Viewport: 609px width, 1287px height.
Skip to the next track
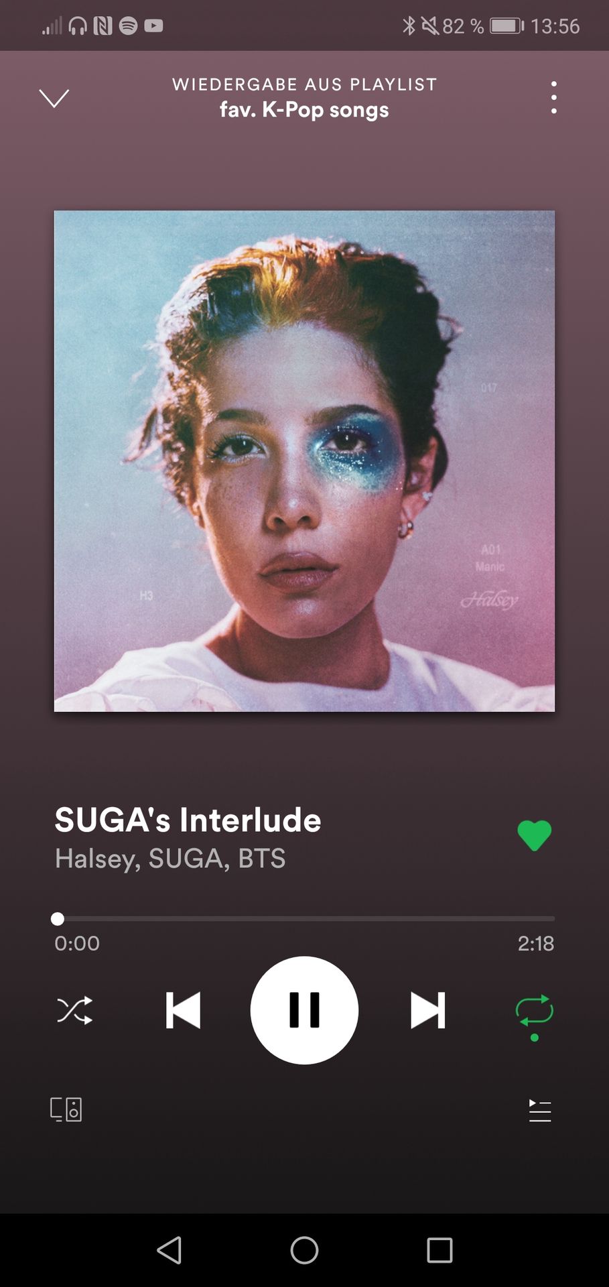tap(427, 1010)
